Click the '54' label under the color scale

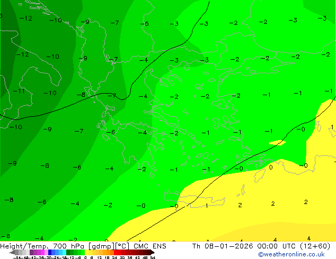coord(153,257)
